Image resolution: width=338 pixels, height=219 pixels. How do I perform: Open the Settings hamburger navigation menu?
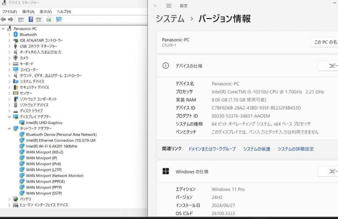click(169, 6)
